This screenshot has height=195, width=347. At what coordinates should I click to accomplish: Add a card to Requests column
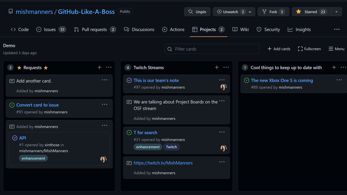click(100, 67)
